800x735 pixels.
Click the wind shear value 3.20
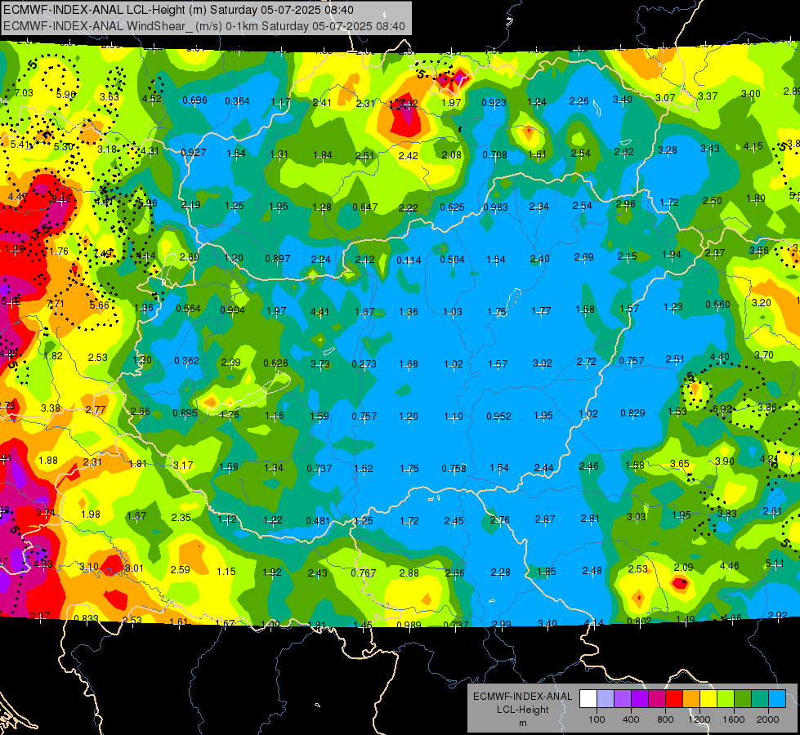pyautogui.click(x=762, y=302)
